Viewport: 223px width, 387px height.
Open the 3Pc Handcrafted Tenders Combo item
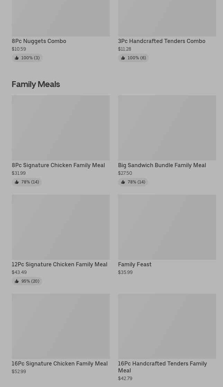coord(161,41)
